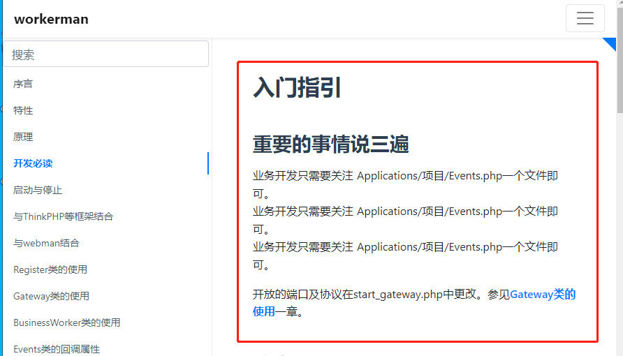This screenshot has height=356, width=623.
Task: Open the hamburger navigation menu
Action: (x=585, y=19)
